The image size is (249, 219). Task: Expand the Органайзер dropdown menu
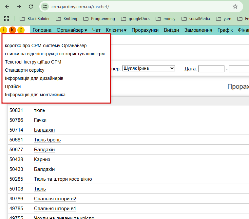(x=72, y=30)
